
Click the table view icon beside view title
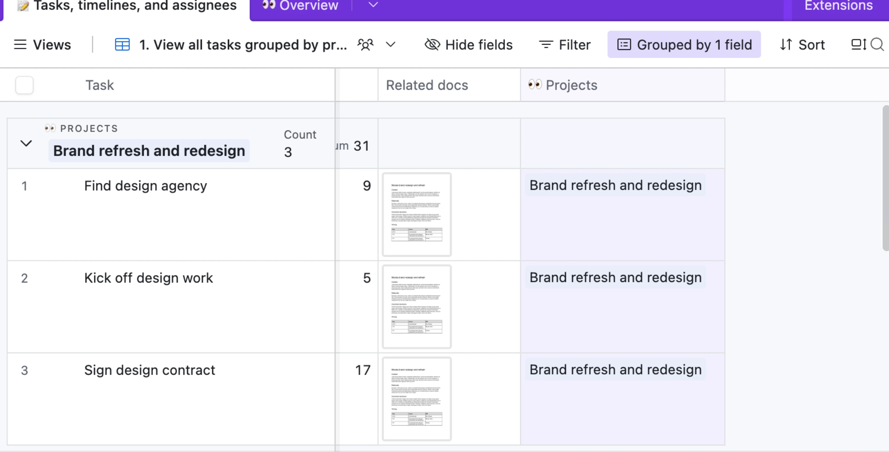point(122,44)
